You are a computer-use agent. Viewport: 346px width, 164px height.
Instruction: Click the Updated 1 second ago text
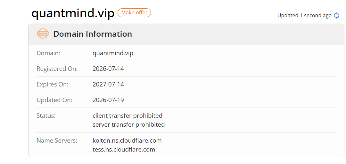[x=304, y=16]
